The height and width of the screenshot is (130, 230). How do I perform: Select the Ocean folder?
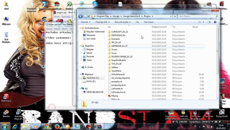pos(114,50)
